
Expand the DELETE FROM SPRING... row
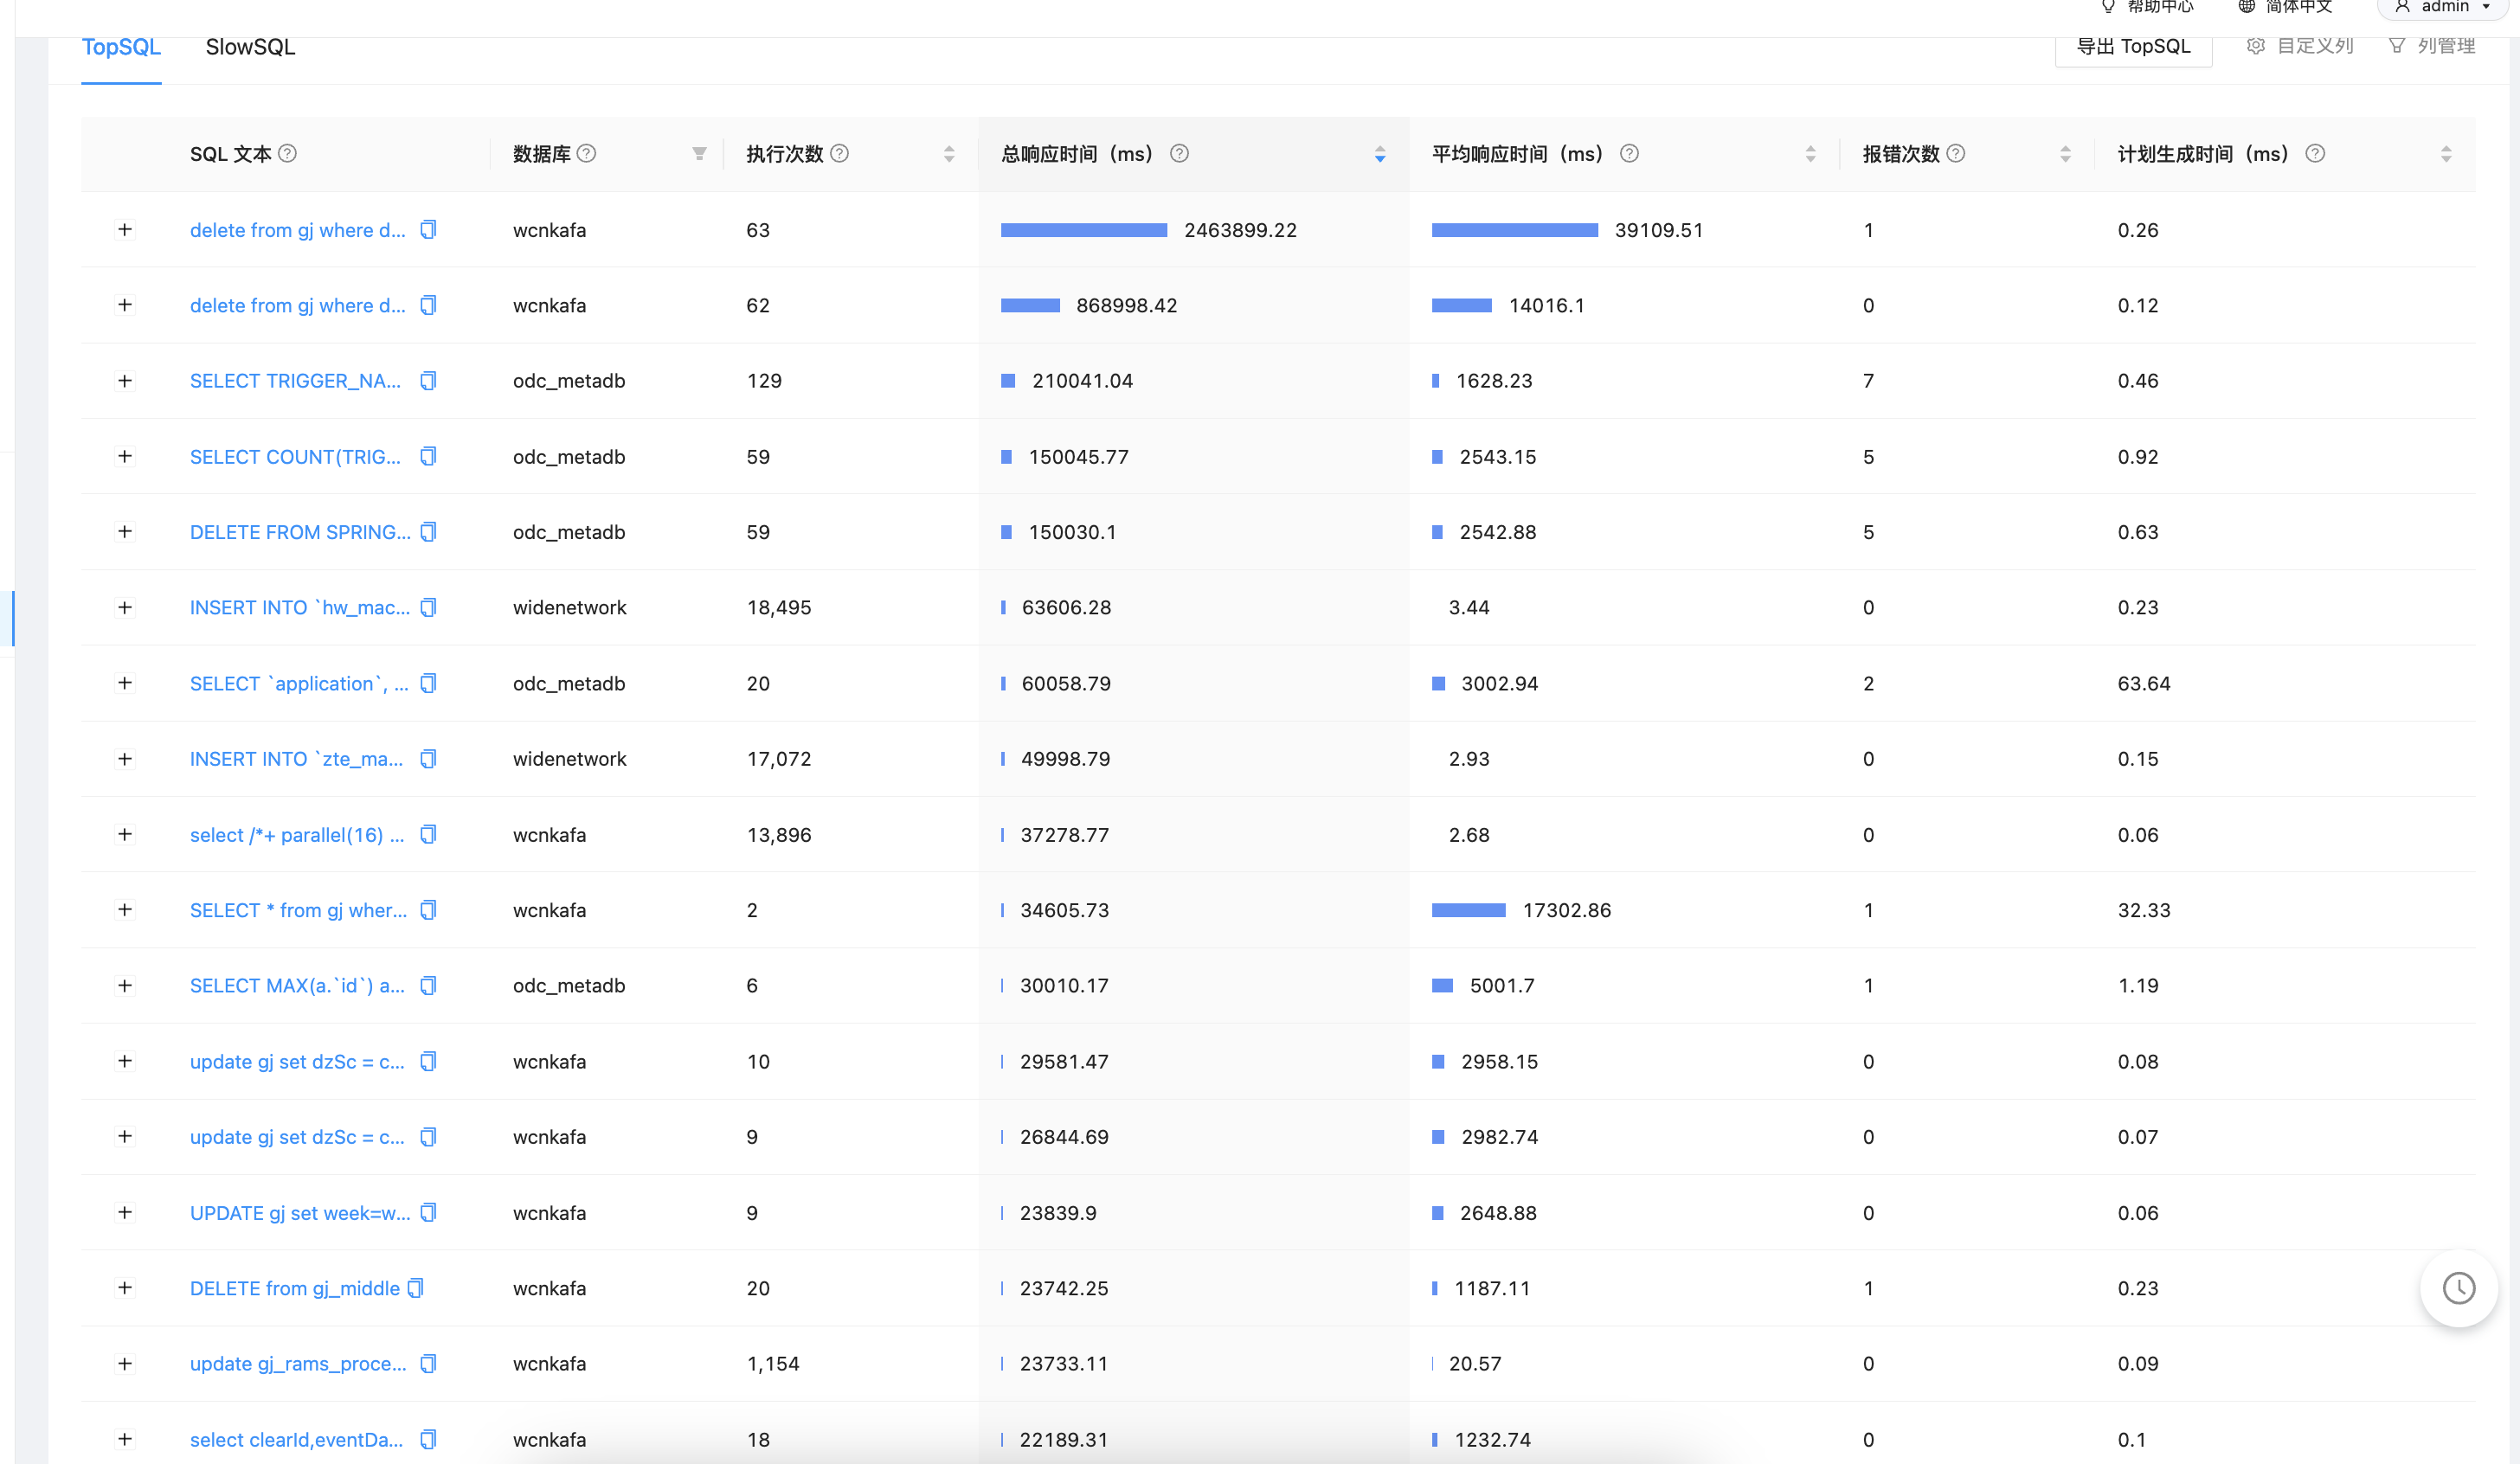(x=125, y=532)
